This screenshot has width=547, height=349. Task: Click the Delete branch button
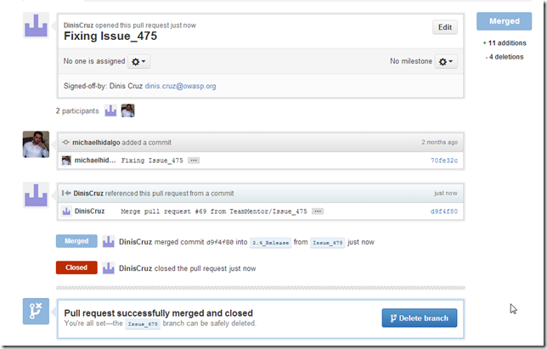click(x=420, y=318)
